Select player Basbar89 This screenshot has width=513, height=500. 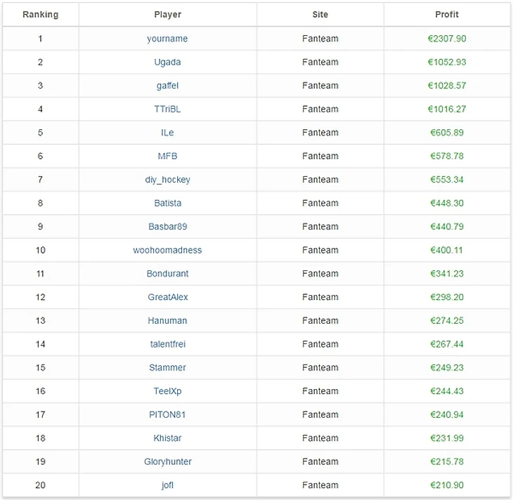tap(167, 227)
